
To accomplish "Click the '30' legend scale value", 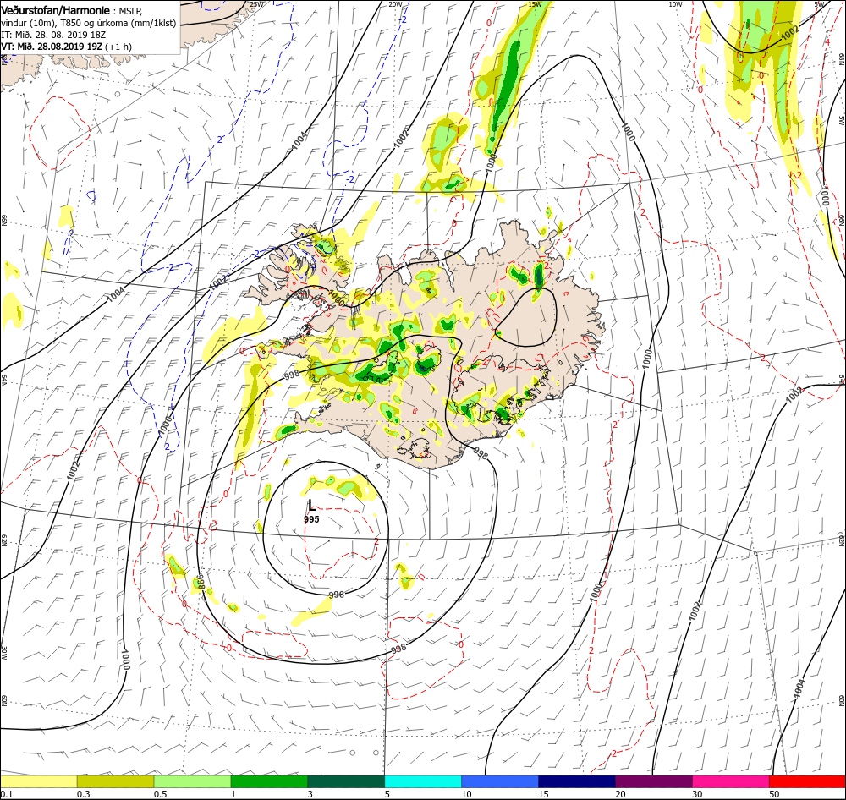I will click(698, 794).
